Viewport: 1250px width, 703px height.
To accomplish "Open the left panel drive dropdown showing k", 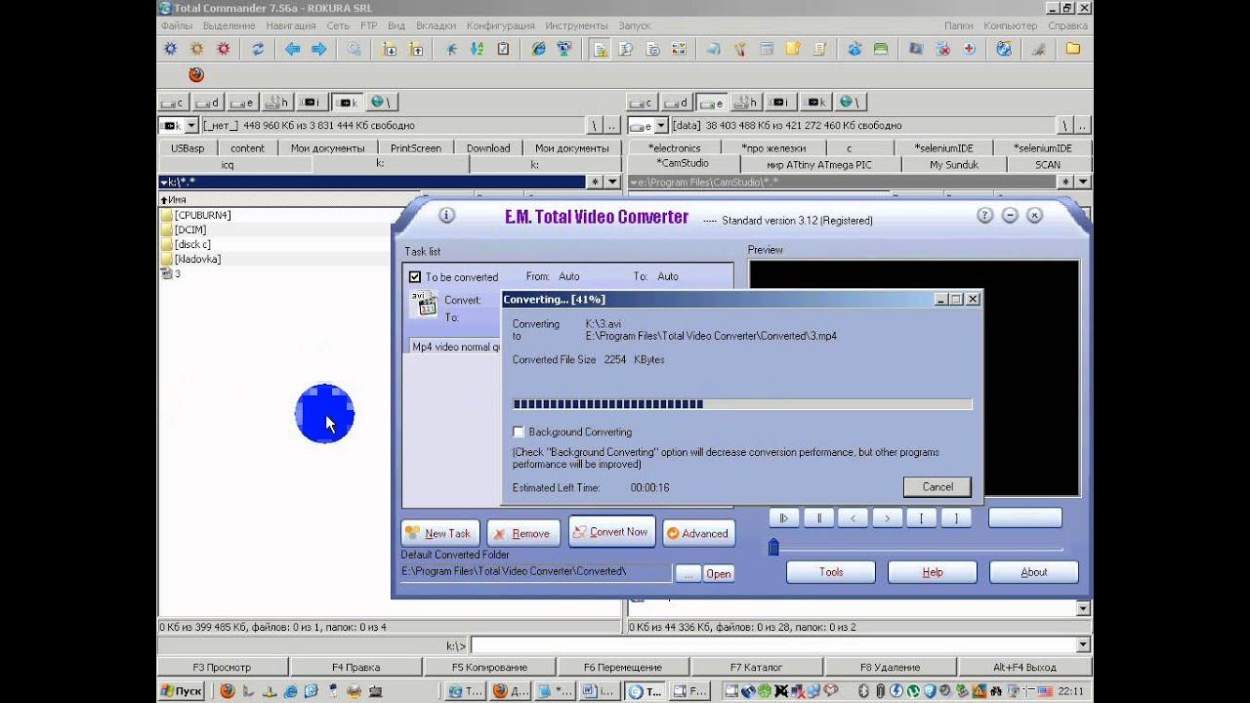I will click(x=191, y=125).
